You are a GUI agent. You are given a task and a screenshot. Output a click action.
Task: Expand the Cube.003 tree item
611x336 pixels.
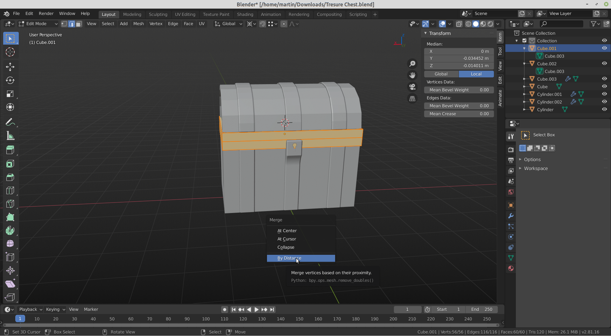pos(524,79)
